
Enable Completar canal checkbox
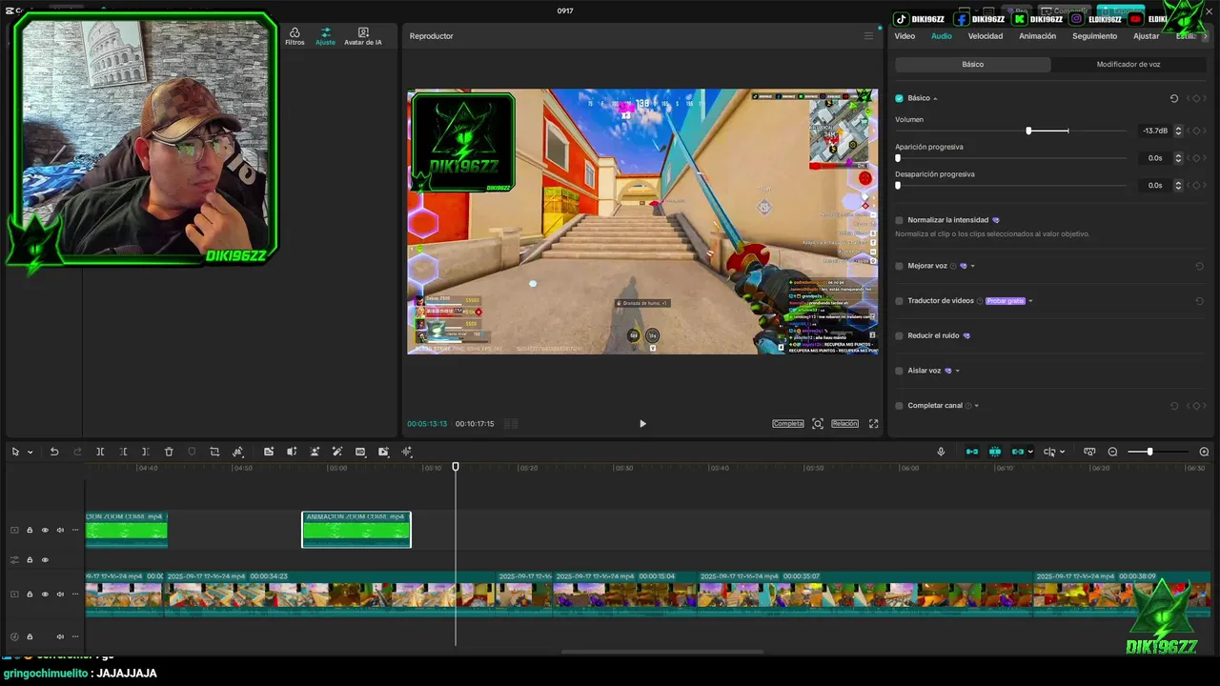(x=899, y=406)
